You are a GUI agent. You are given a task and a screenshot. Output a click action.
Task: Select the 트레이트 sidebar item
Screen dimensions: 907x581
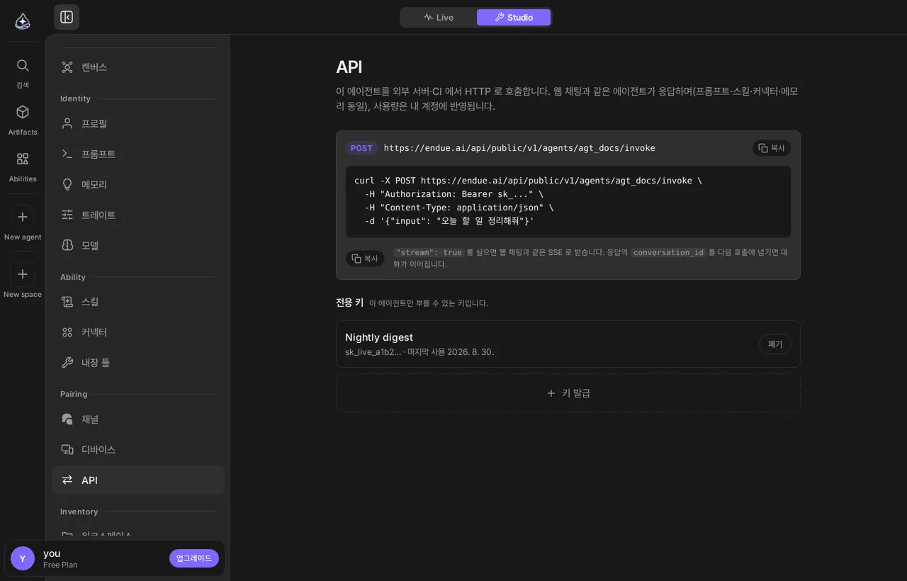[138, 215]
